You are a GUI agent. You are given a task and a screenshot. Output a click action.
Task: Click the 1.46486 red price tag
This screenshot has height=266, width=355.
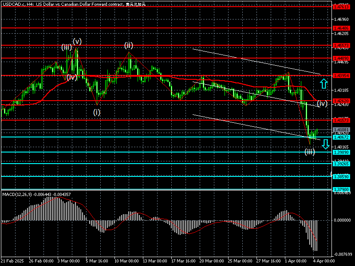coord(341,28)
